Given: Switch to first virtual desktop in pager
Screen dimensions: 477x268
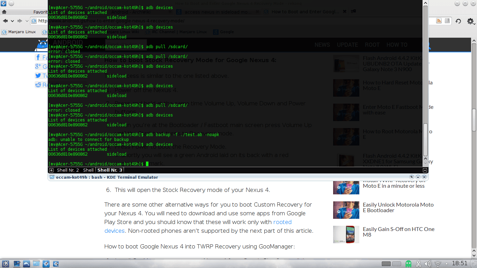Looking at the screenshot, I should click(x=386, y=264).
